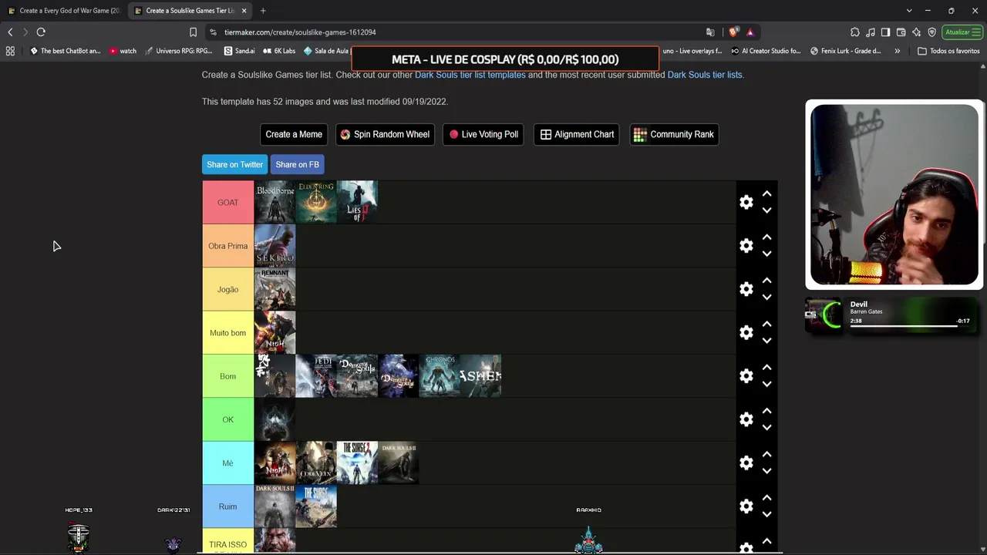Image resolution: width=987 pixels, height=555 pixels.
Task: Move the Muito bom tier down with its arrow
Action: [766, 341]
